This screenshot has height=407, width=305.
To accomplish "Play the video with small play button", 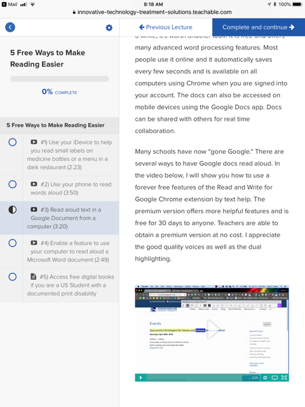I will tap(141, 378).
